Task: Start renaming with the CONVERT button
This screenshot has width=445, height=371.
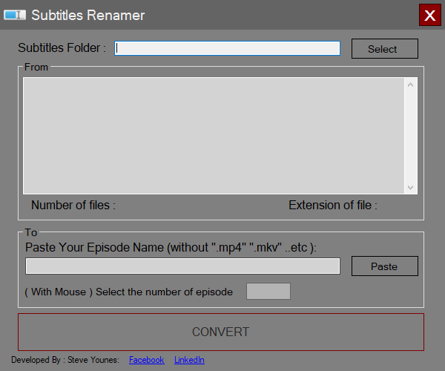Action: (221, 332)
